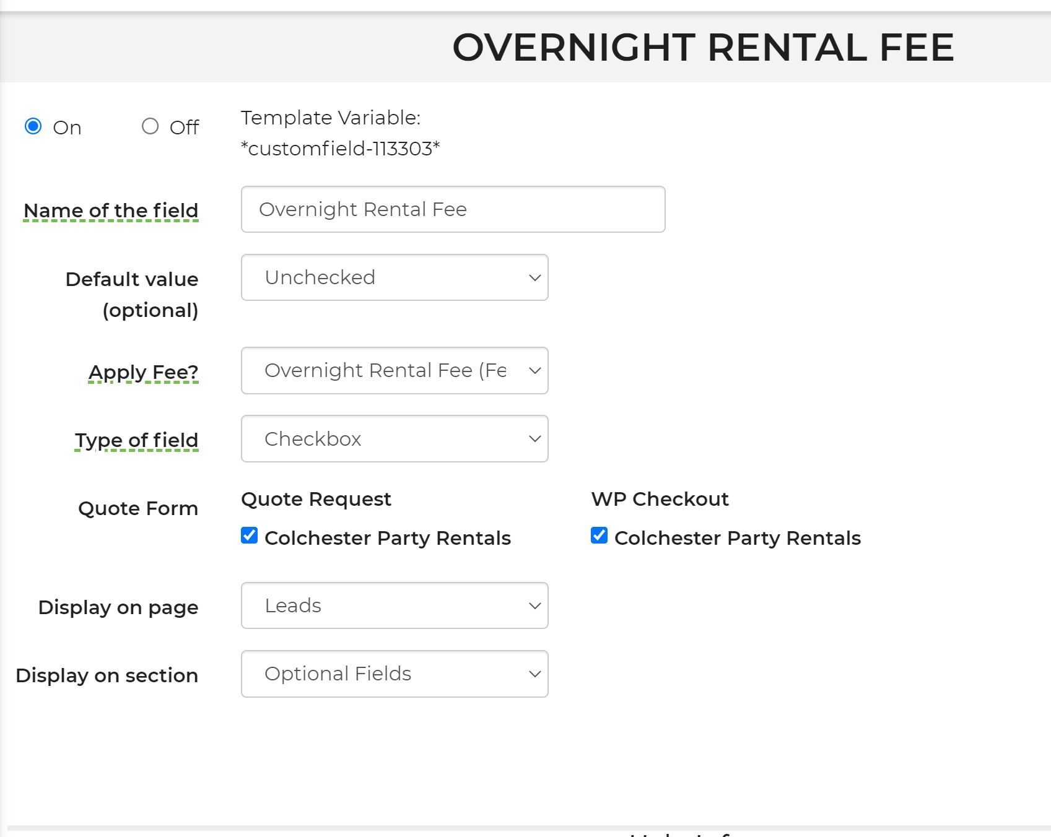
Task: Click the underlined 'Type of field' label
Action: (136, 440)
